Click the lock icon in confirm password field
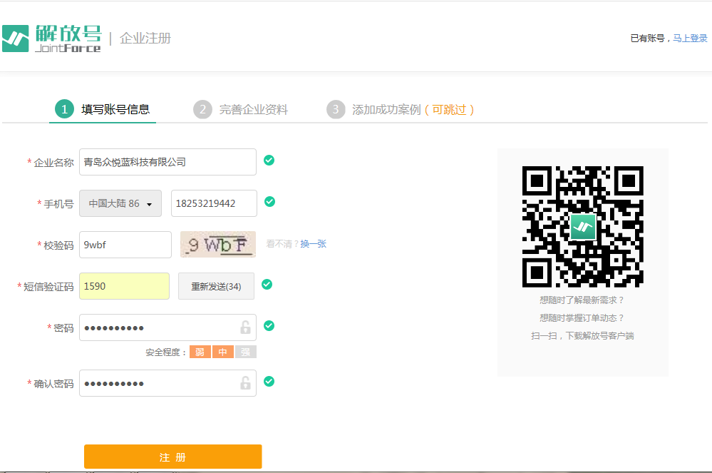This screenshot has width=712, height=473. click(x=245, y=383)
